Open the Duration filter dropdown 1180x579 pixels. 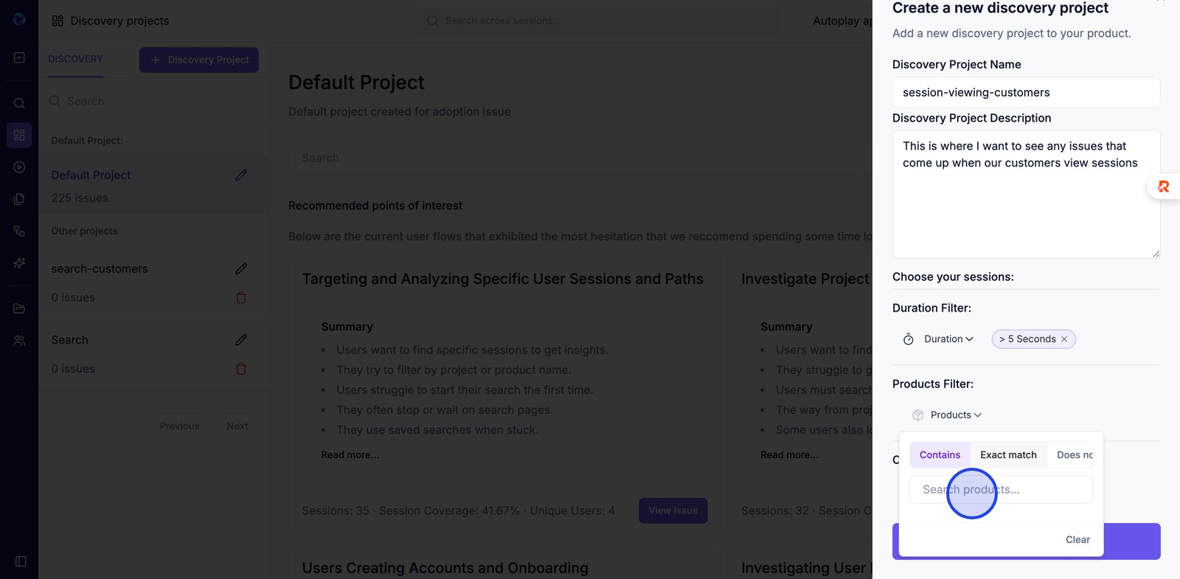click(x=948, y=340)
